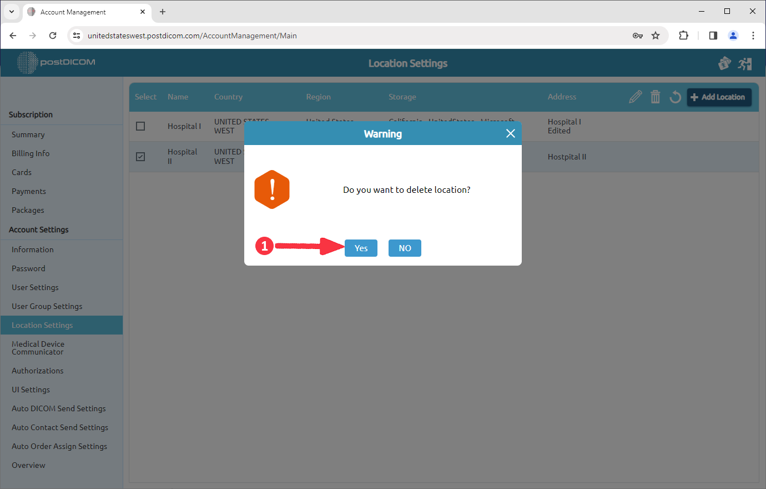Log out using the exit-door icon
The width and height of the screenshot is (766, 489).
pyautogui.click(x=745, y=63)
